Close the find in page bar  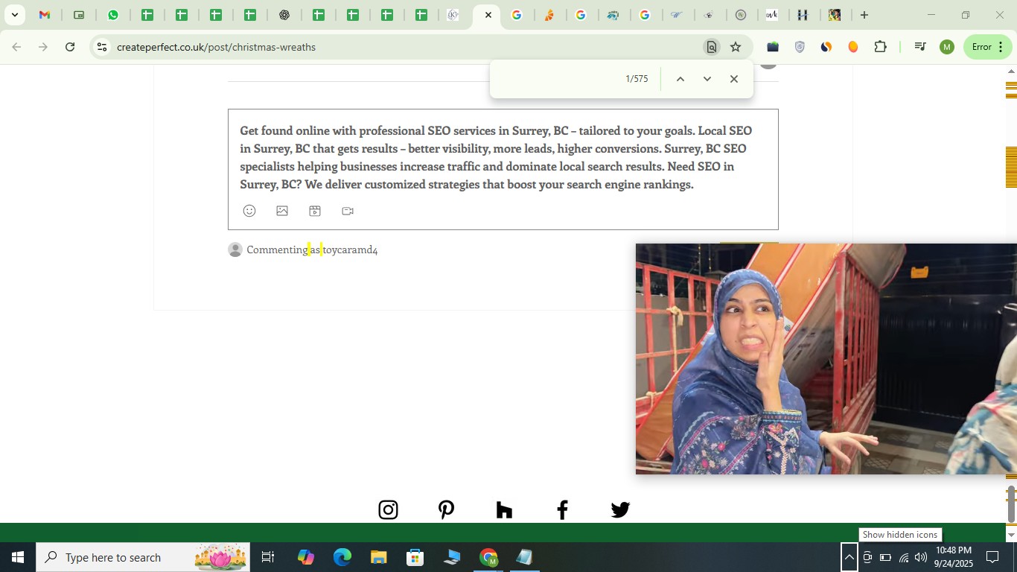coord(733,79)
